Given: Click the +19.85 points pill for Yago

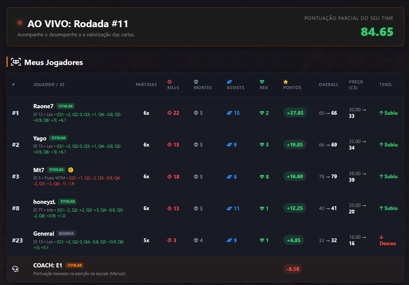Looking at the screenshot, I should tap(295, 145).
